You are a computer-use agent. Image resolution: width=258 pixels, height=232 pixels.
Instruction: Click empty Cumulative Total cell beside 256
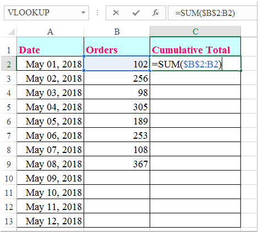(x=195, y=78)
